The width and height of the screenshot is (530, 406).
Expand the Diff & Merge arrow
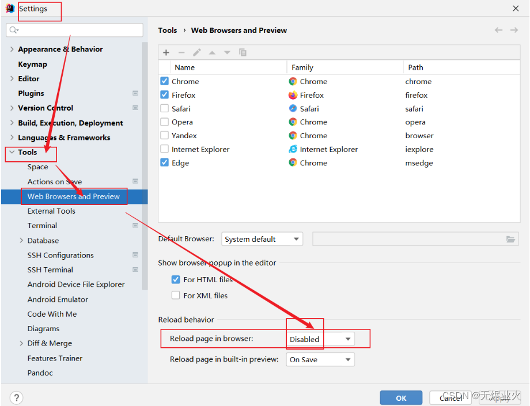[21, 343]
